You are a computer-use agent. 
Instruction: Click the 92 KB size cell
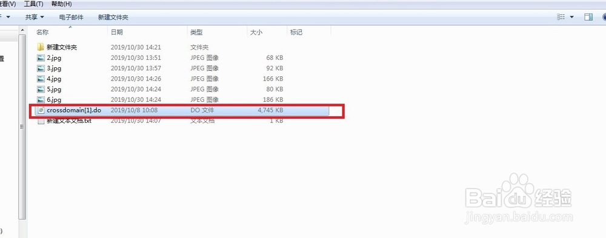[x=275, y=68]
